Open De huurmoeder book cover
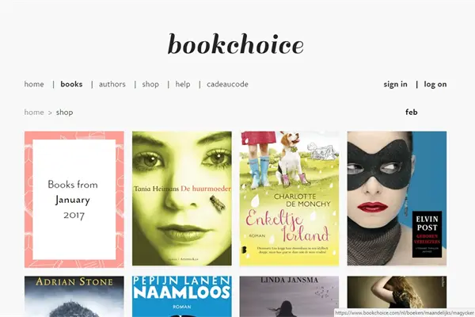 pos(182,198)
